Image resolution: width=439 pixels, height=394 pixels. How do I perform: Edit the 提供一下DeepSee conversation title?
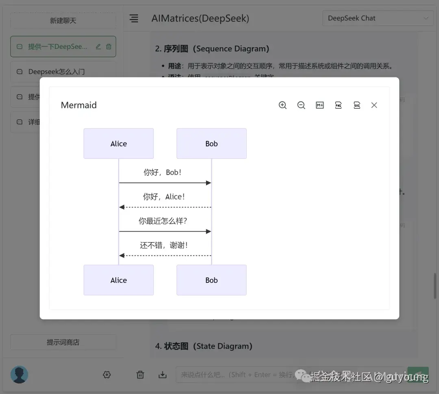(x=98, y=46)
